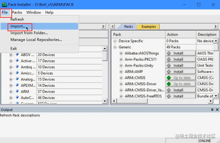Install ARM::CMSIS-FreeRTOS pack
Screen dimensions: 220x143
coord(181,96)
